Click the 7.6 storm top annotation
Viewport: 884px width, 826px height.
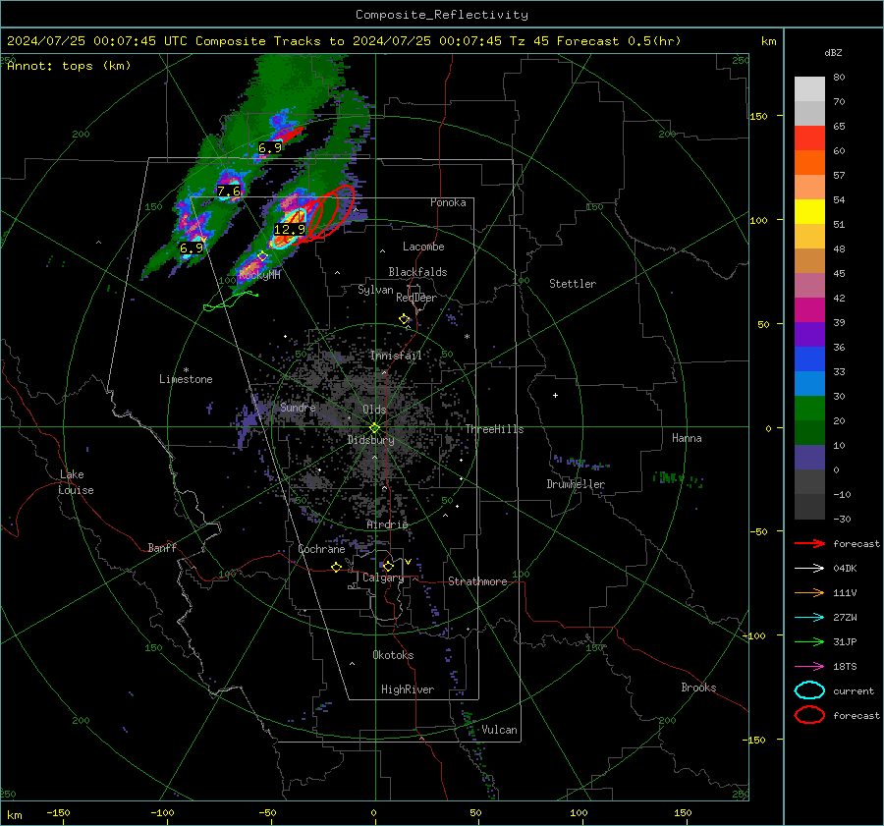(229, 192)
